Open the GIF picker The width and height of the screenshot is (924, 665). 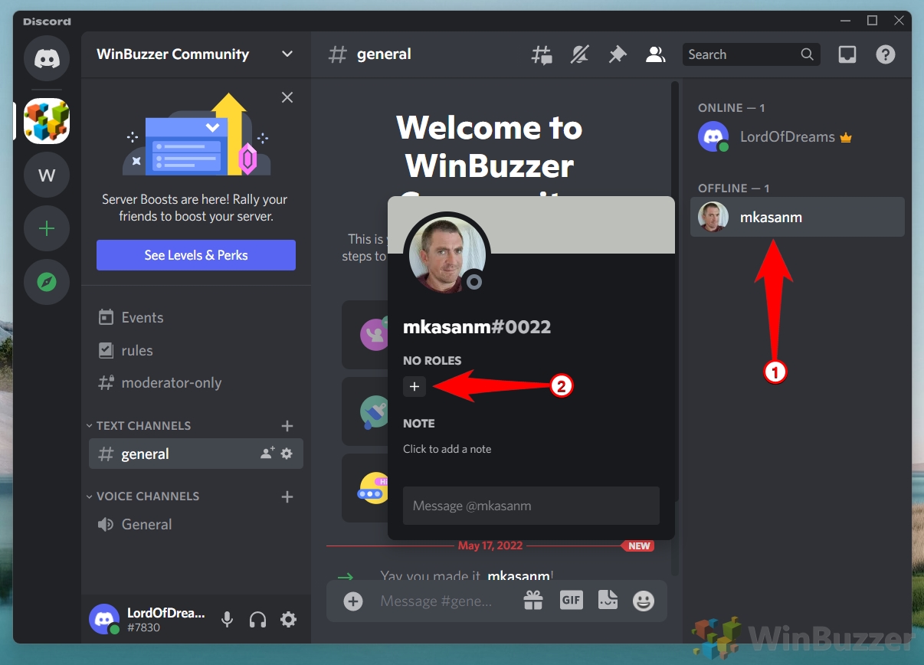point(572,601)
